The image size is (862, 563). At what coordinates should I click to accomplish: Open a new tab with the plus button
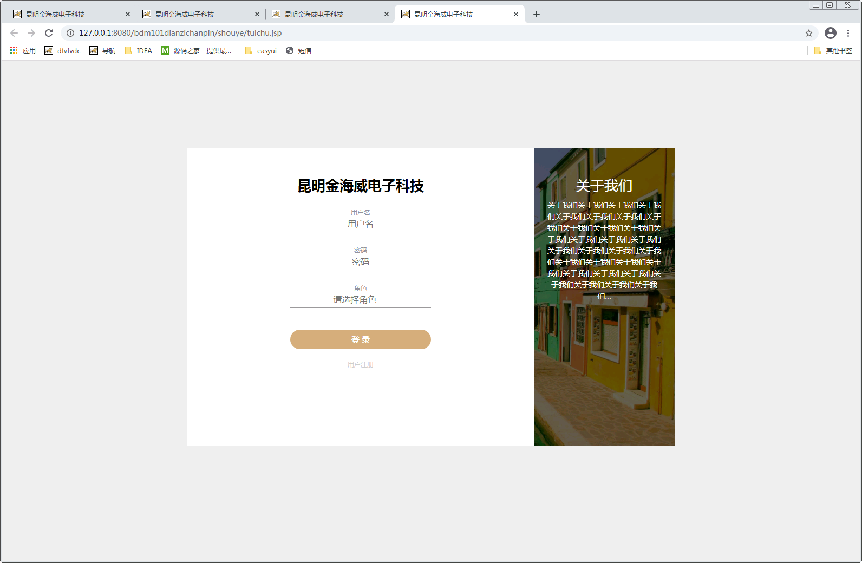click(537, 14)
